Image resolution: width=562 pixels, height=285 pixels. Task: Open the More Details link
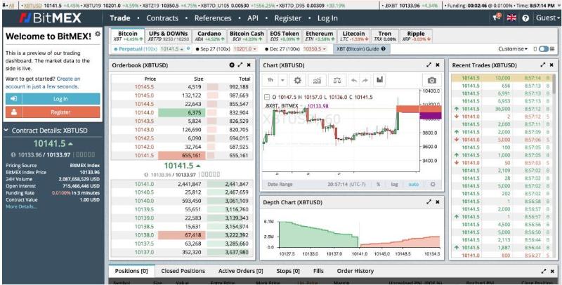point(20,206)
